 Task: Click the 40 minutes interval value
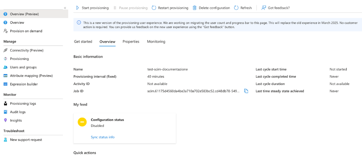[156, 76]
